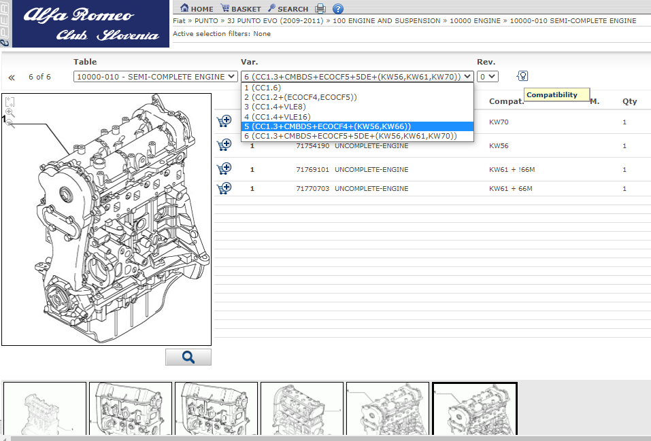
Task: Click Qty column header
Action: [x=629, y=101]
